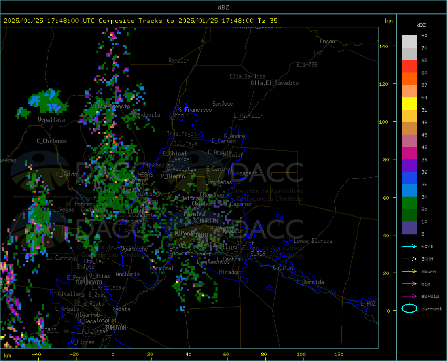Click the cyan 50YD arrow in legend
The width and height of the screenshot is (447, 361).
[x=409, y=246]
